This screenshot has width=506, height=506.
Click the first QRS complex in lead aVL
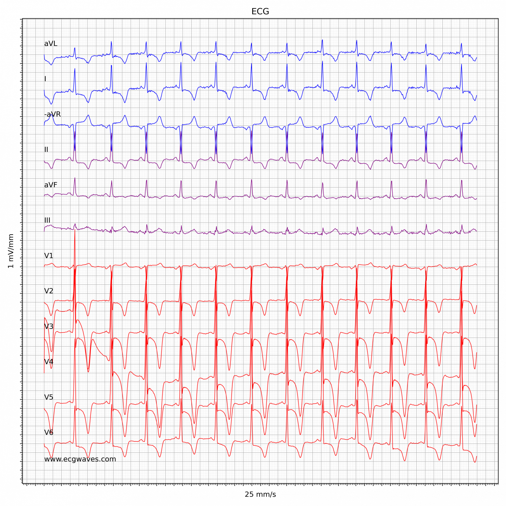[75, 49]
